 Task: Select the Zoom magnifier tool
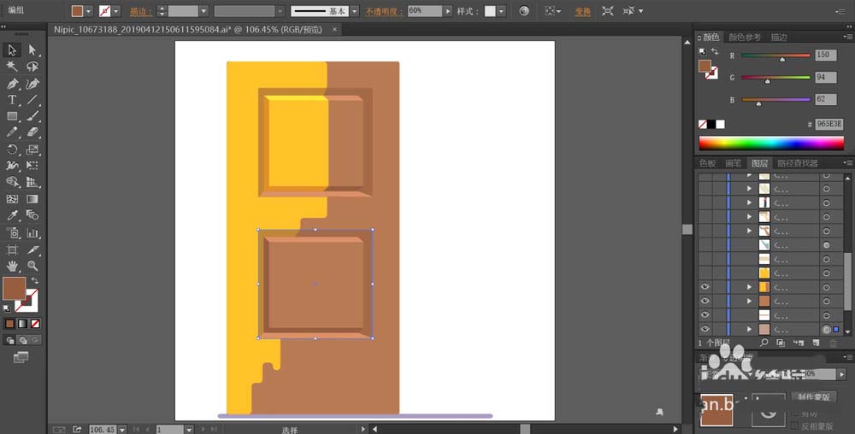pos(32,267)
